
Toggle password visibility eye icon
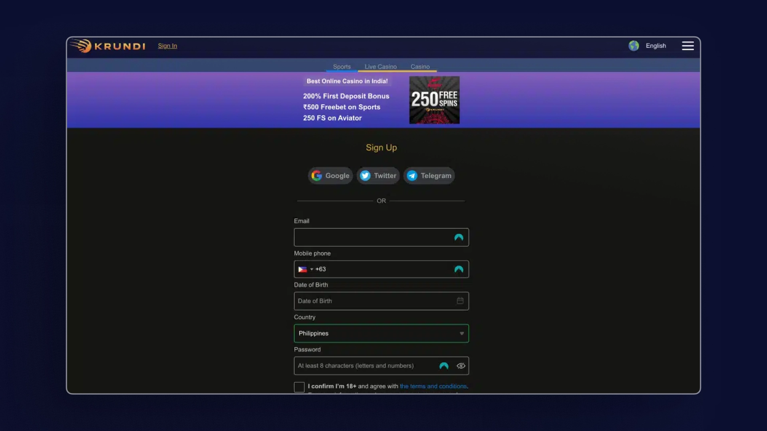tap(461, 366)
